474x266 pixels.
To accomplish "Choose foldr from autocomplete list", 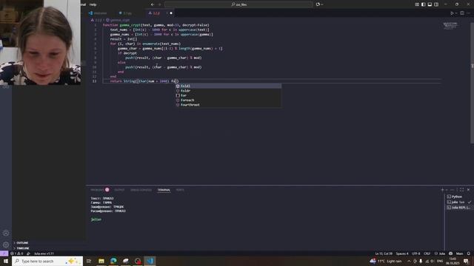I will tap(228, 91).
